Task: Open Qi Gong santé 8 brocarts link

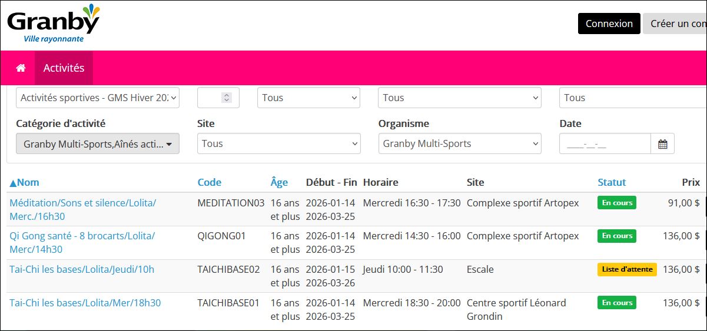Action: click(82, 236)
